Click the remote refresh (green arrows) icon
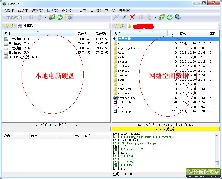 [170, 18]
